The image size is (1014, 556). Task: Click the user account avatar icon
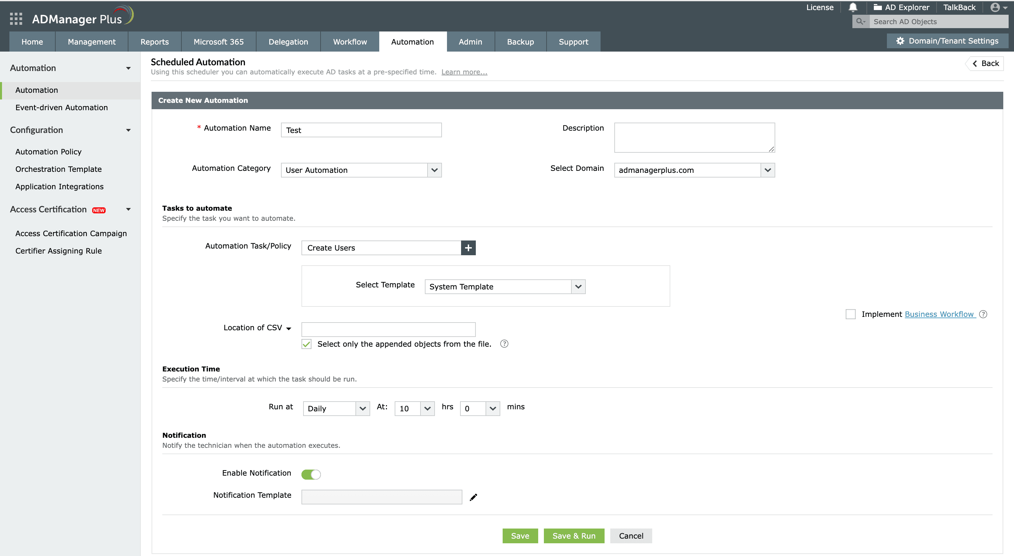click(x=995, y=7)
